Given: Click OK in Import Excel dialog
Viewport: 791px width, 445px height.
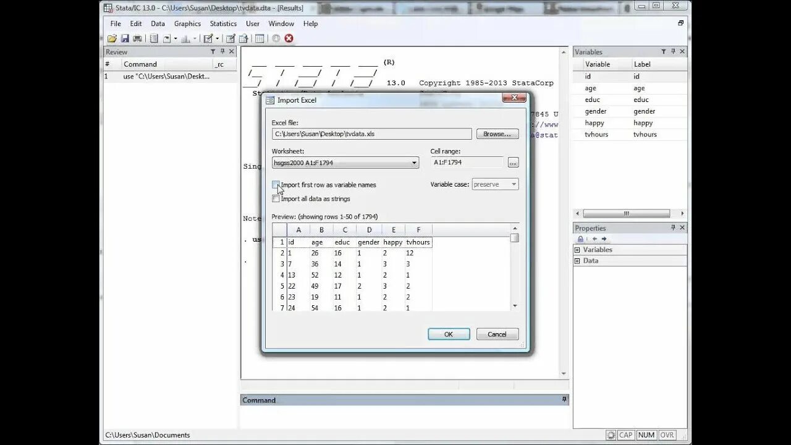Looking at the screenshot, I should pyautogui.click(x=449, y=334).
